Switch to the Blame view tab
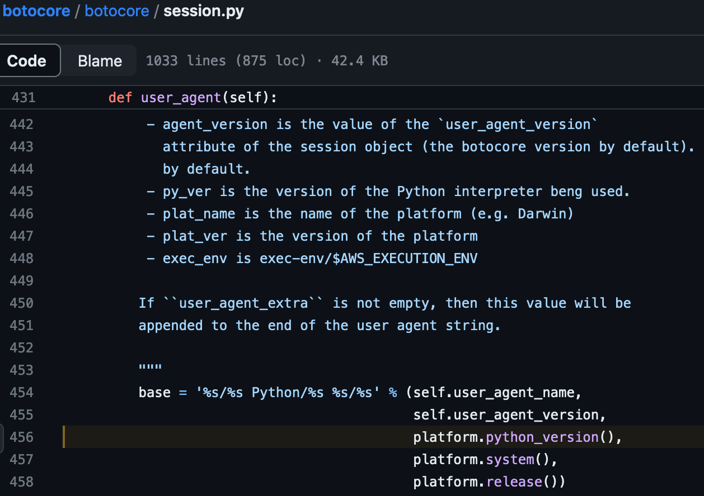Image resolution: width=704 pixels, height=496 pixels. tap(100, 60)
